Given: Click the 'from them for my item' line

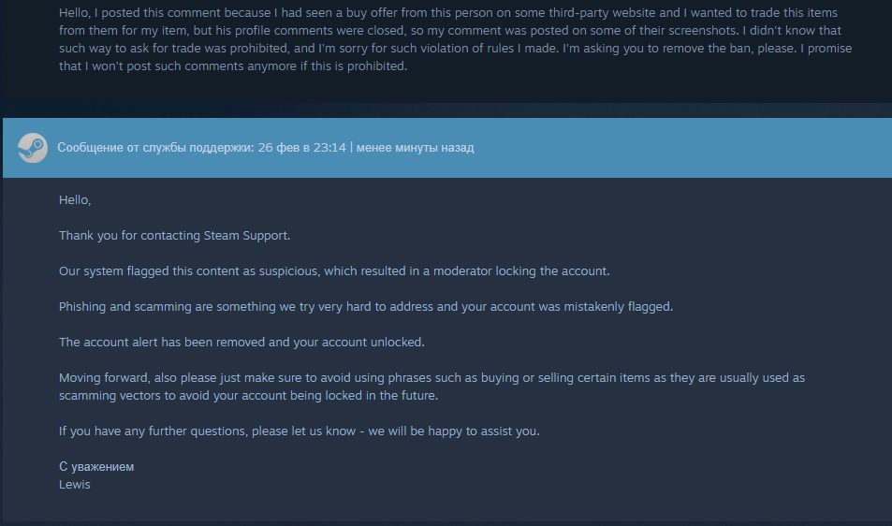Looking at the screenshot, I should pyautogui.click(x=450, y=31).
